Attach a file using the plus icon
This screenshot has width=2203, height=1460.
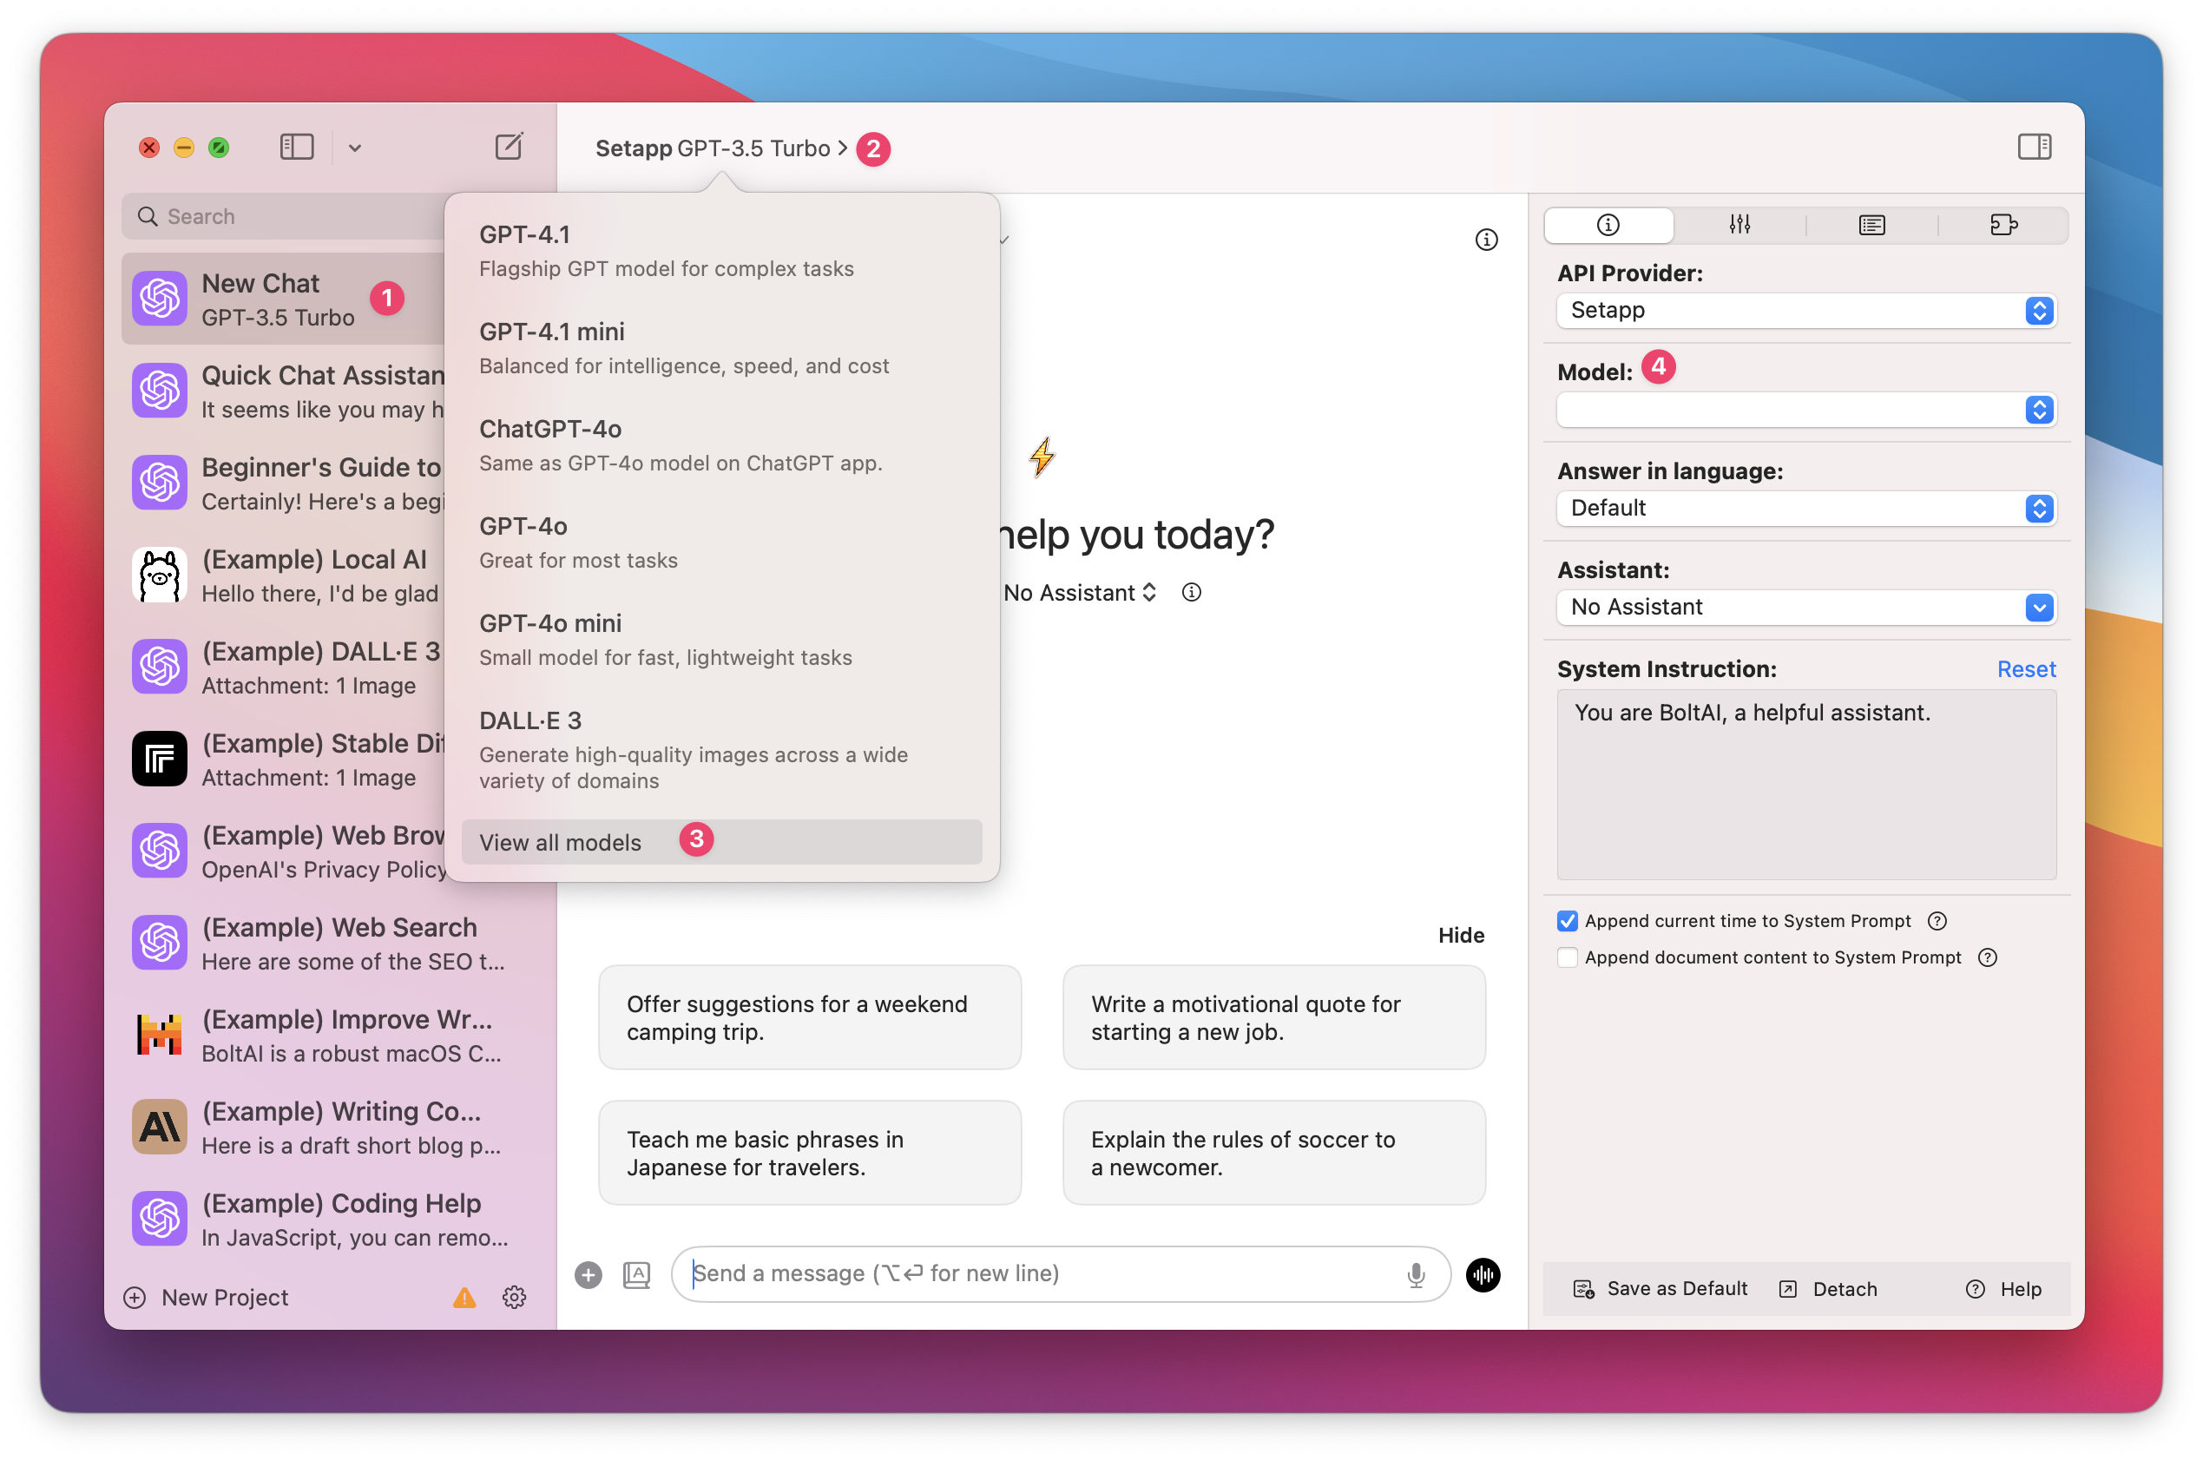click(589, 1273)
